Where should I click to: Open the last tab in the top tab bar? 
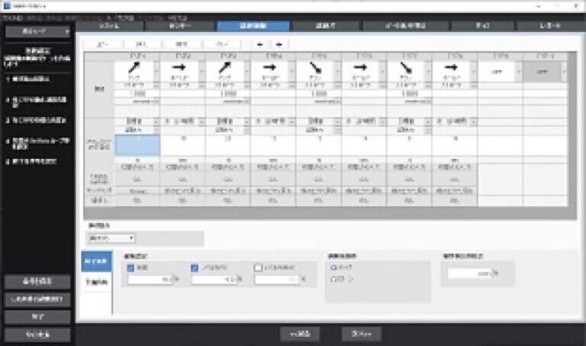[x=550, y=26]
